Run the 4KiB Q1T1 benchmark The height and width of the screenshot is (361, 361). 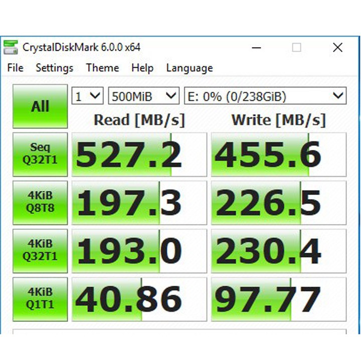(40, 299)
